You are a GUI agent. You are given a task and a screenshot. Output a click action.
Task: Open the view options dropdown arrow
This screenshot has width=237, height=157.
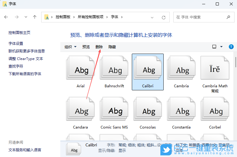(221, 47)
